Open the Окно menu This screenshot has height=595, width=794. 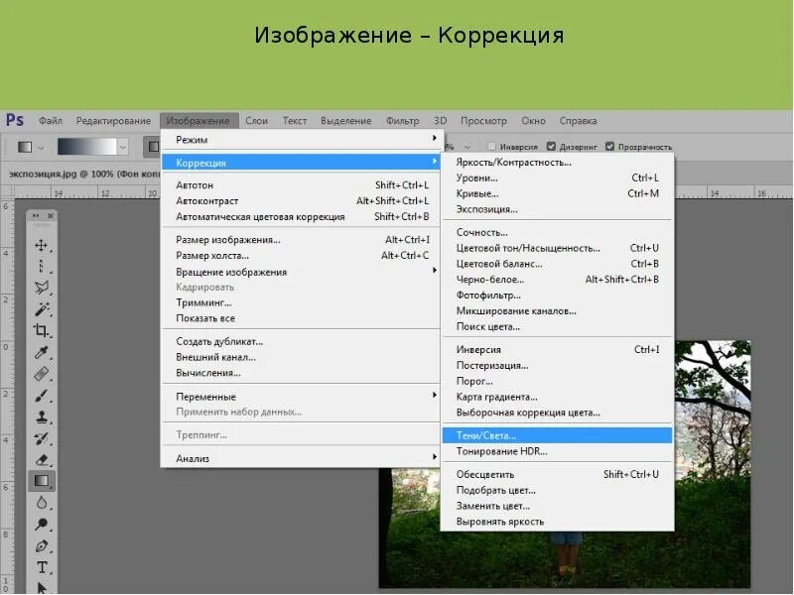[x=533, y=121]
